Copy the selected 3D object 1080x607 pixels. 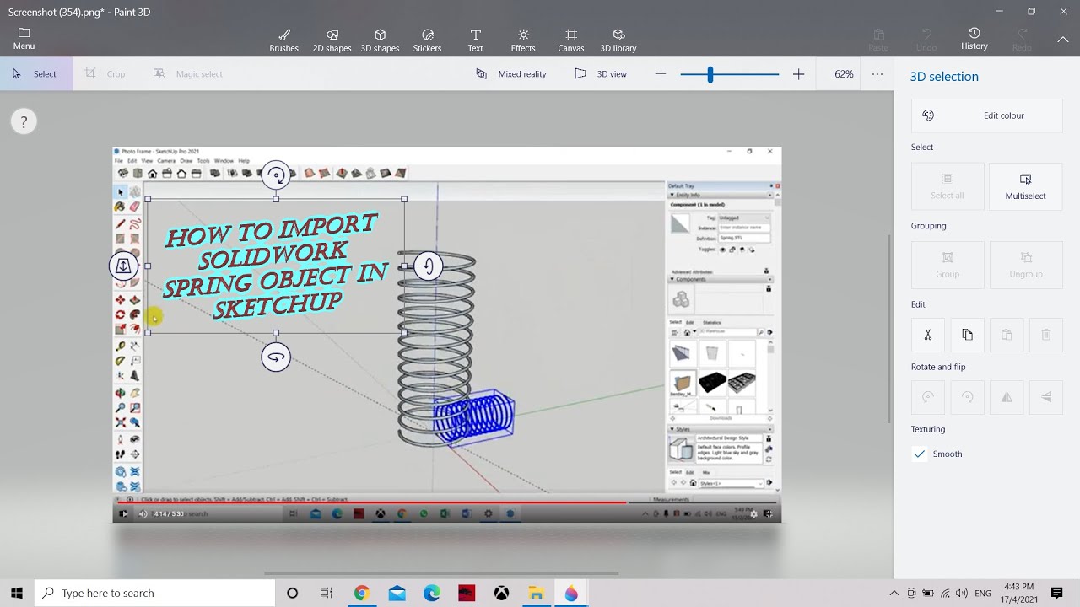967,335
